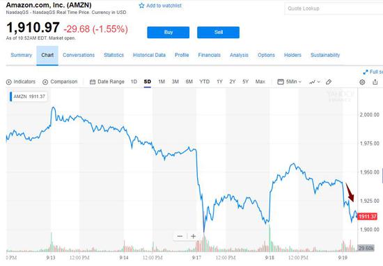This screenshot has width=383, height=266.
Task: Select the Max time range
Action: 260,81
